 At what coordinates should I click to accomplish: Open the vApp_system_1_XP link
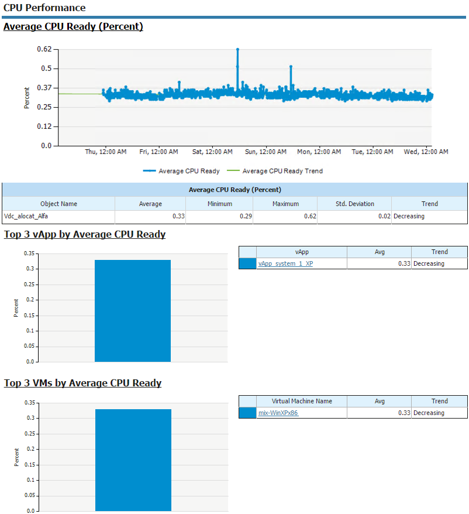click(x=285, y=263)
